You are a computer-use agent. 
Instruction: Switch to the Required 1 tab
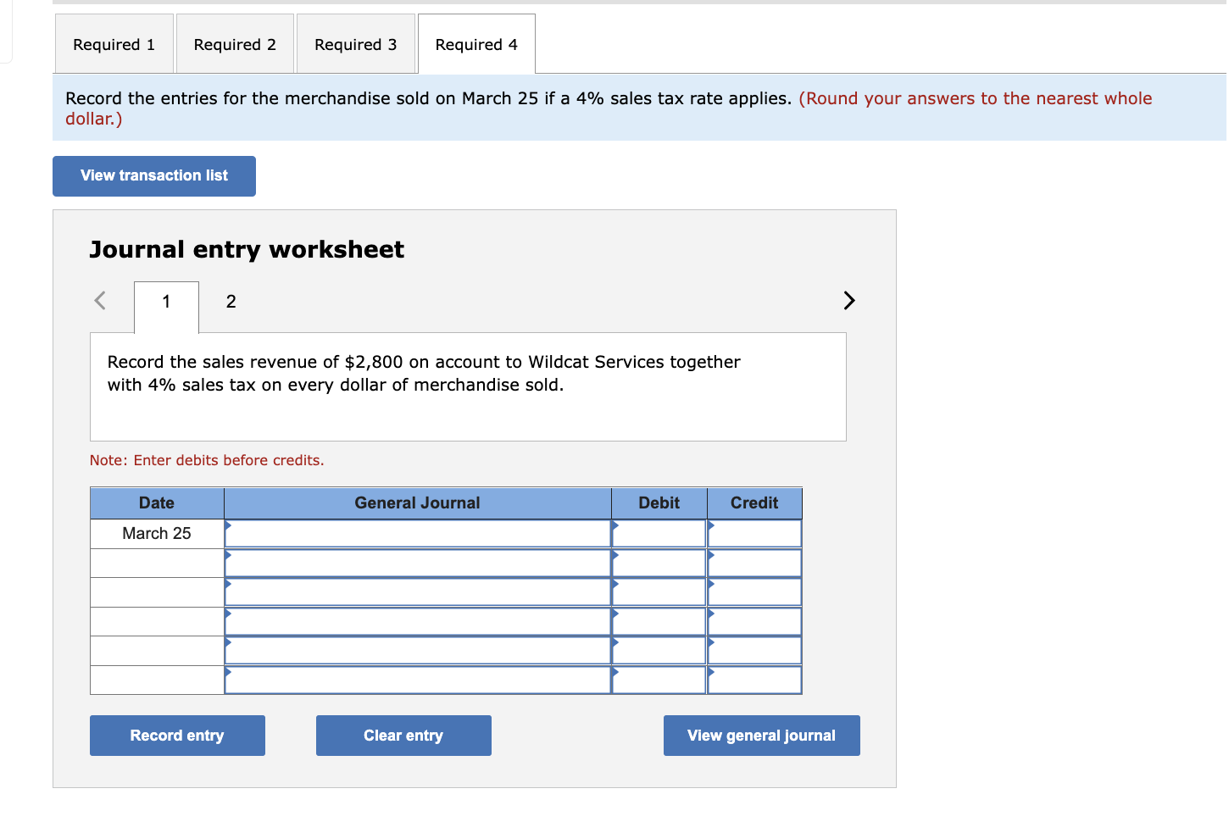tap(114, 44)
